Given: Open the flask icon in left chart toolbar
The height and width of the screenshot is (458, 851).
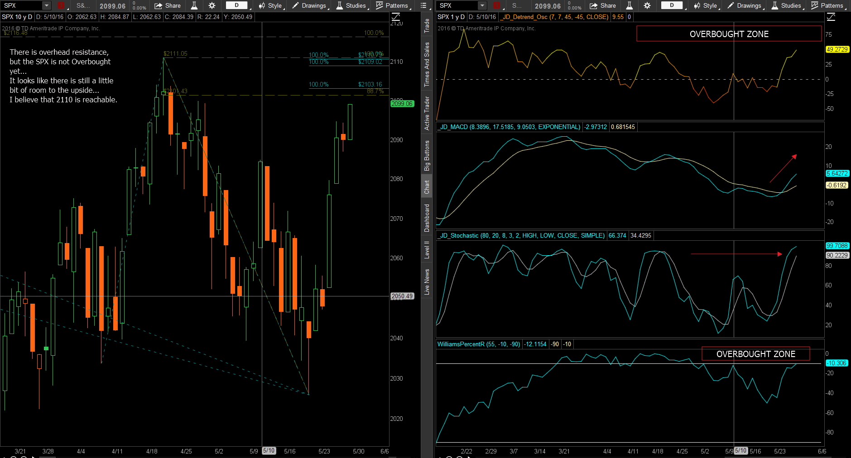Looking at the screenshot, I should coord(194,5).
